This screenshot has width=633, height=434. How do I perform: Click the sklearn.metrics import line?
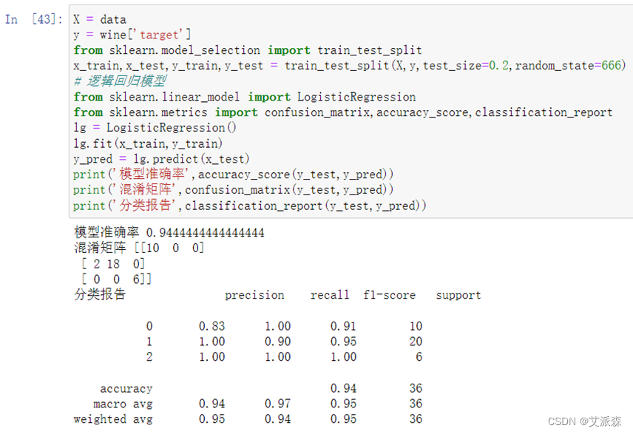(x=343, y=112)
